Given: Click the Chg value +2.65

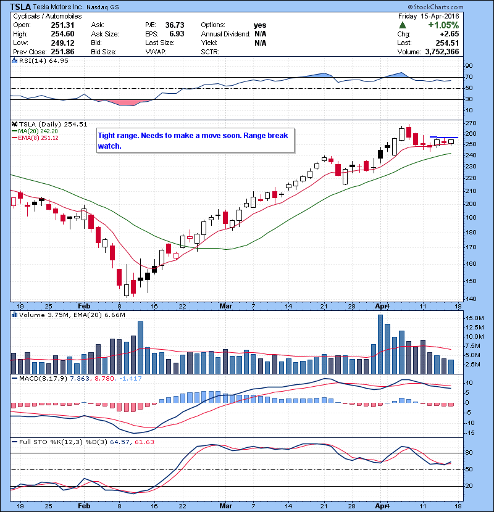Looking at the screenshot, I should click(450, 34).
